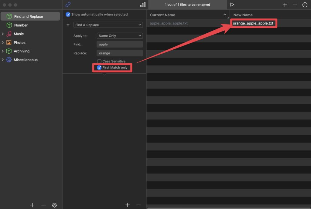Open the bar chart statistics icon
Screen dimensions: 311x209
tap(143, 5)
